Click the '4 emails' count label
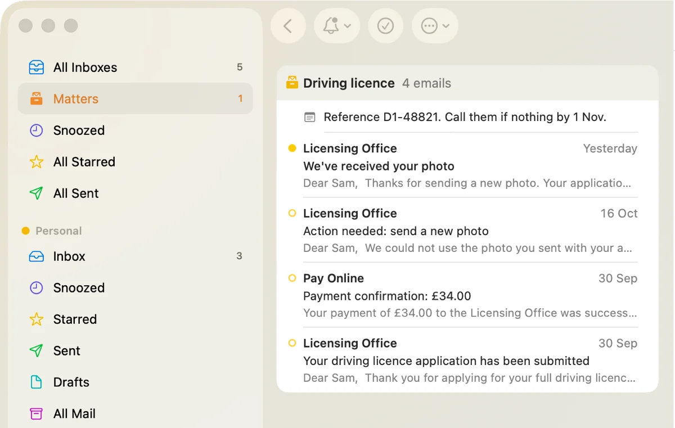The width and height of the screenshot is (675, 428). pyautogui.click(x=426, y=83)
